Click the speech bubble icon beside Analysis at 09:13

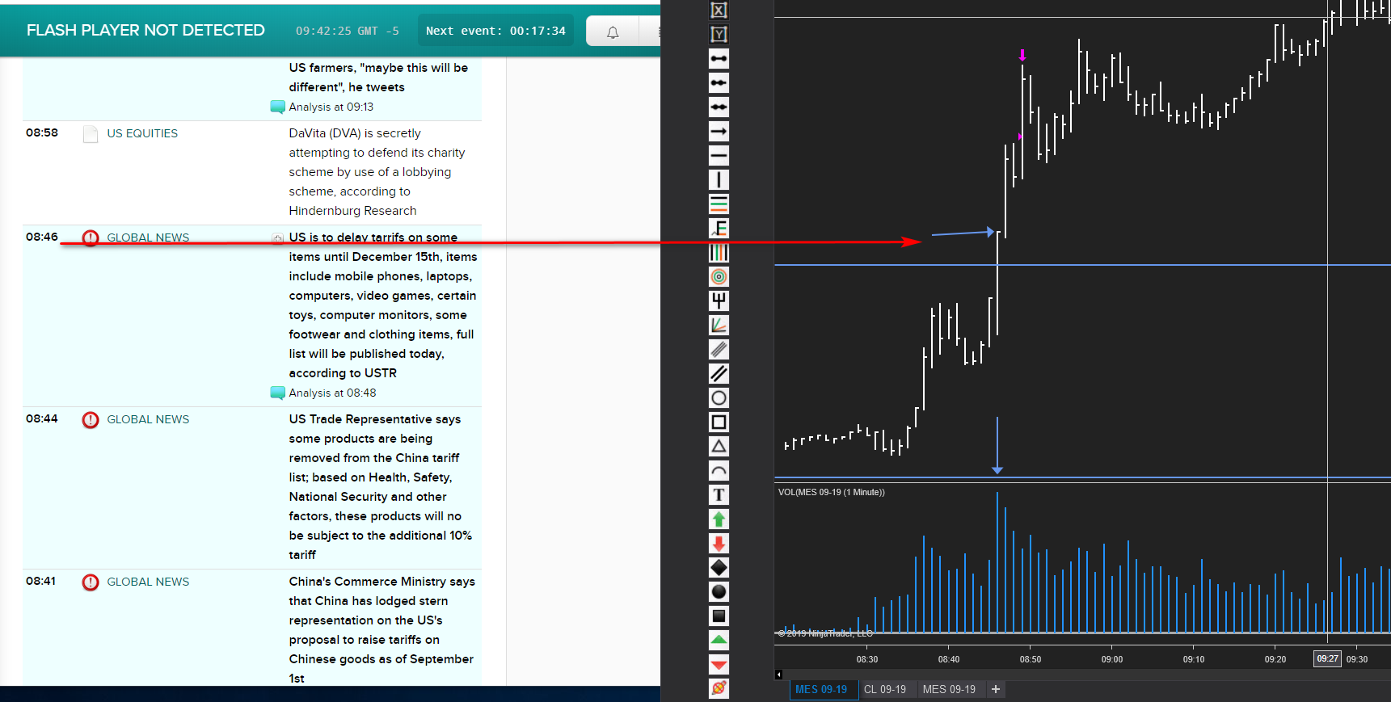[x=277, y=107]
